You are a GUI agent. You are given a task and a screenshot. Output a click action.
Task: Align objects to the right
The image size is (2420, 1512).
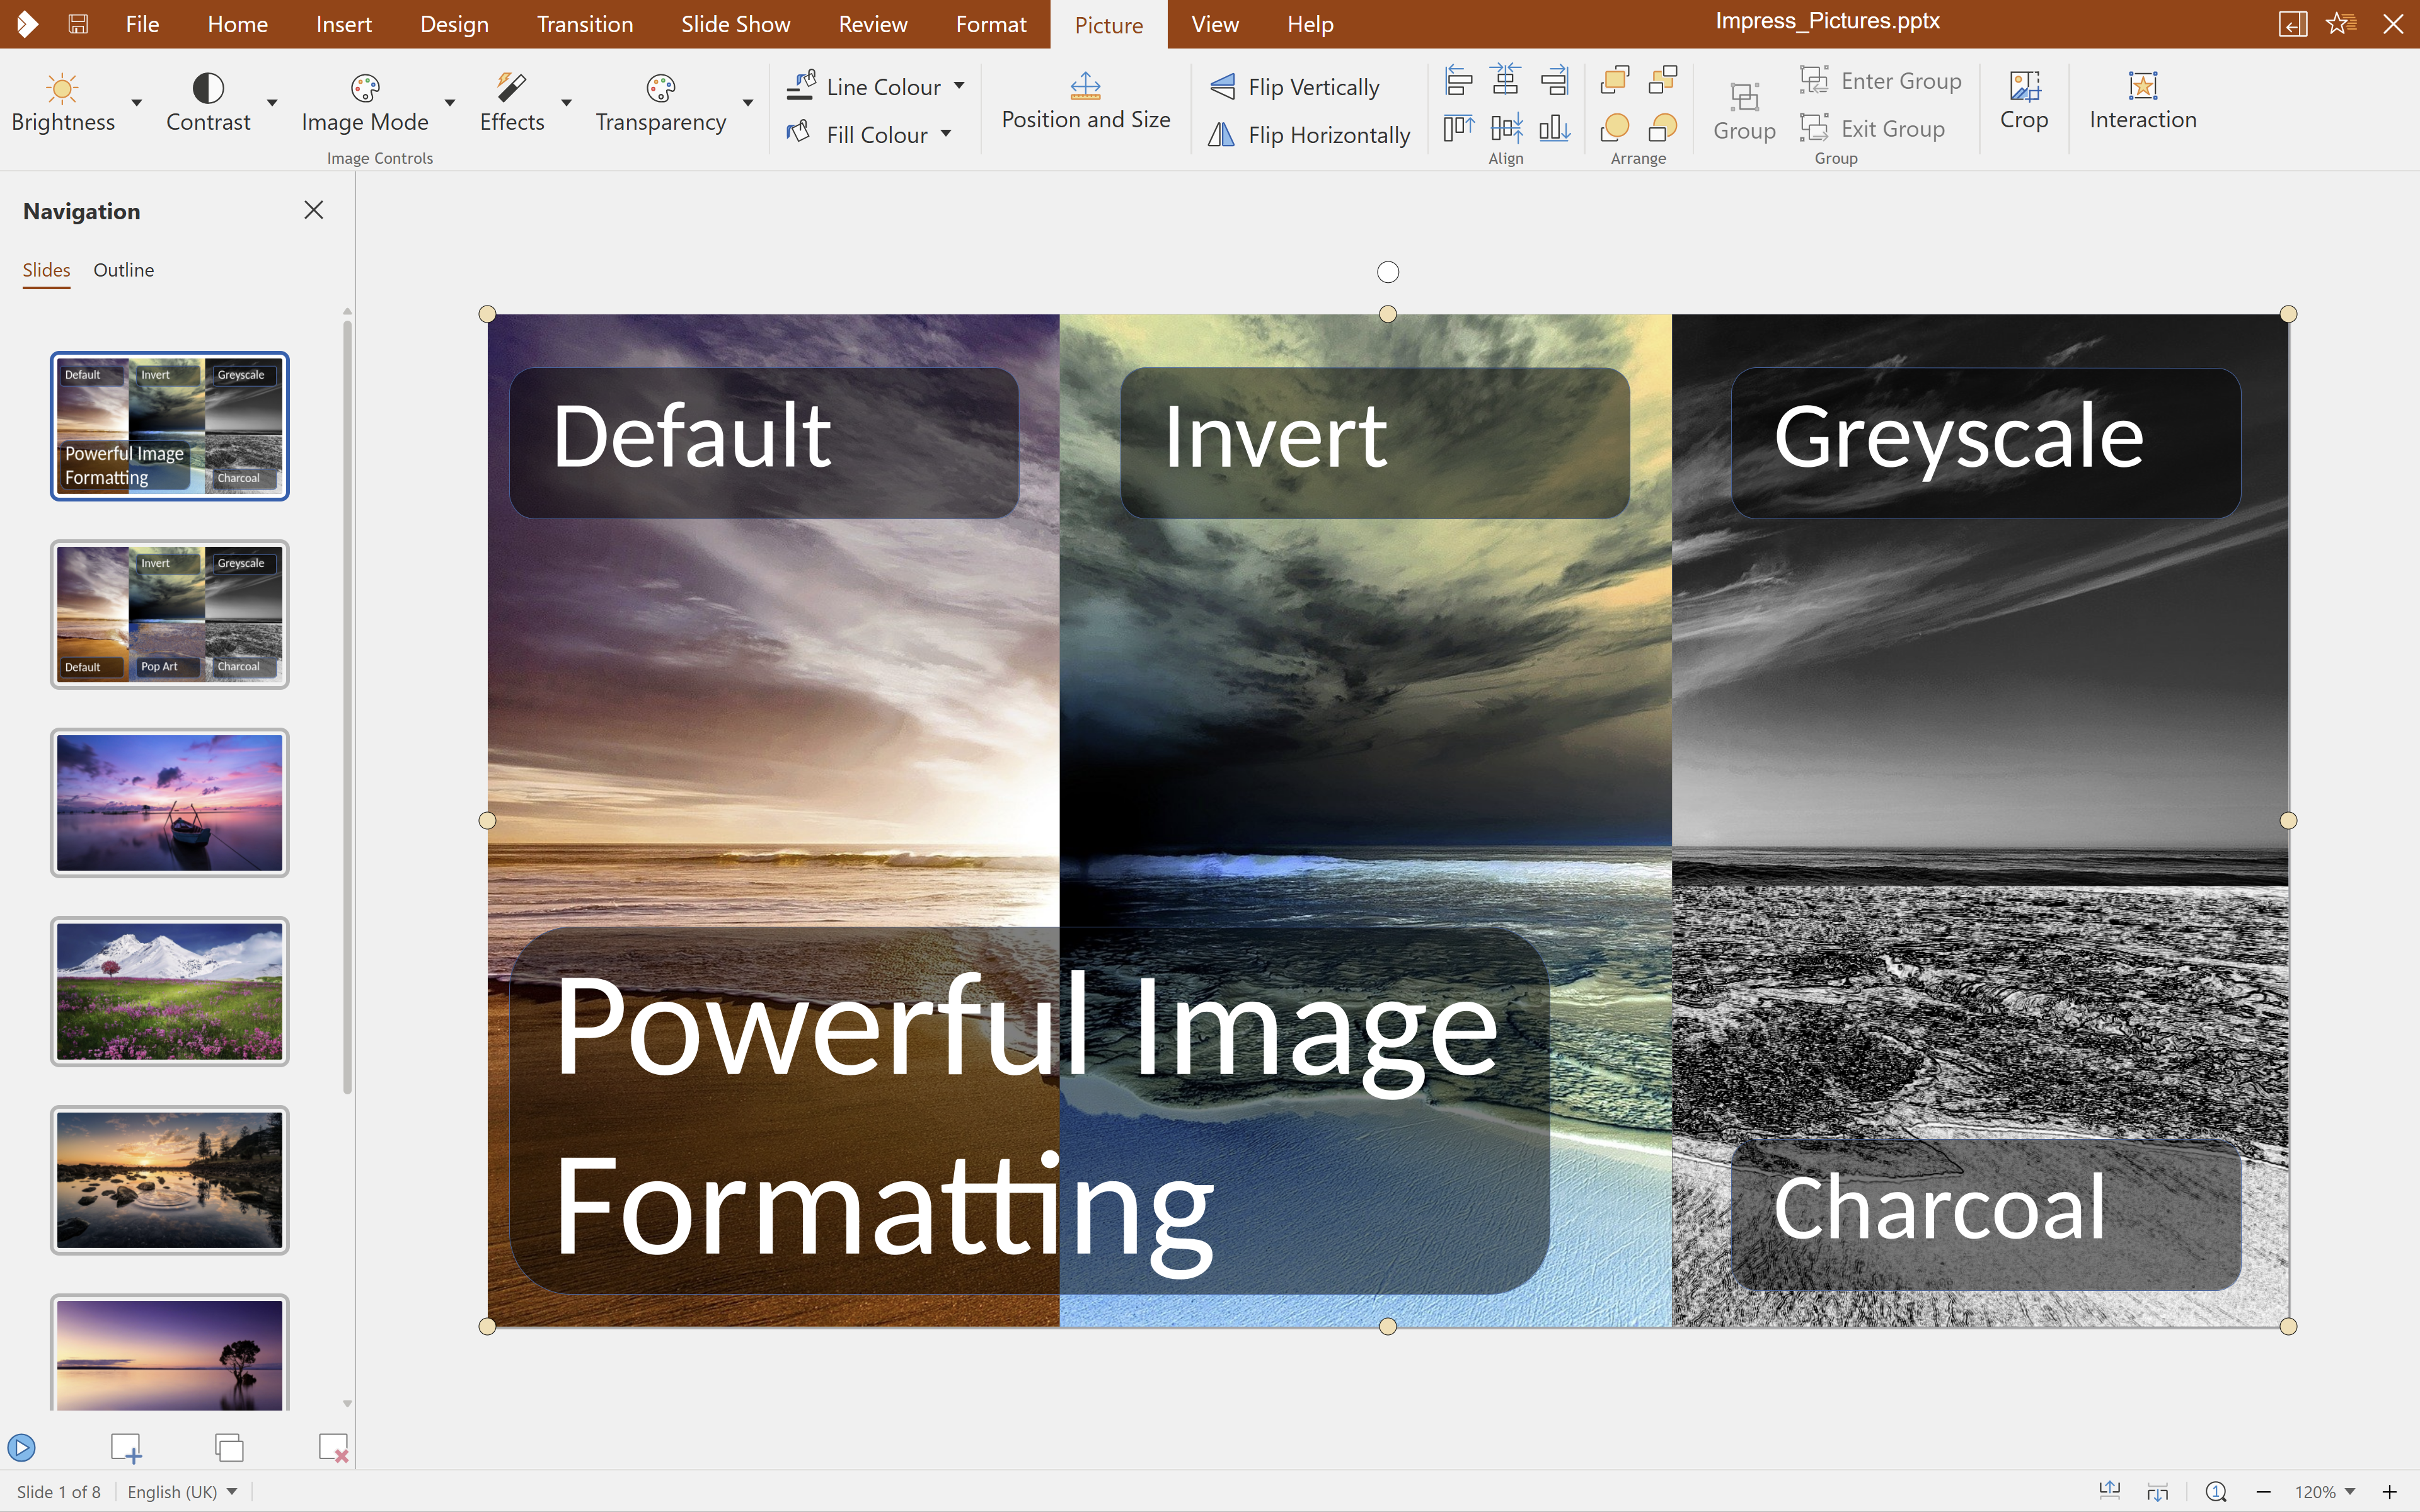pos(1554,80)
